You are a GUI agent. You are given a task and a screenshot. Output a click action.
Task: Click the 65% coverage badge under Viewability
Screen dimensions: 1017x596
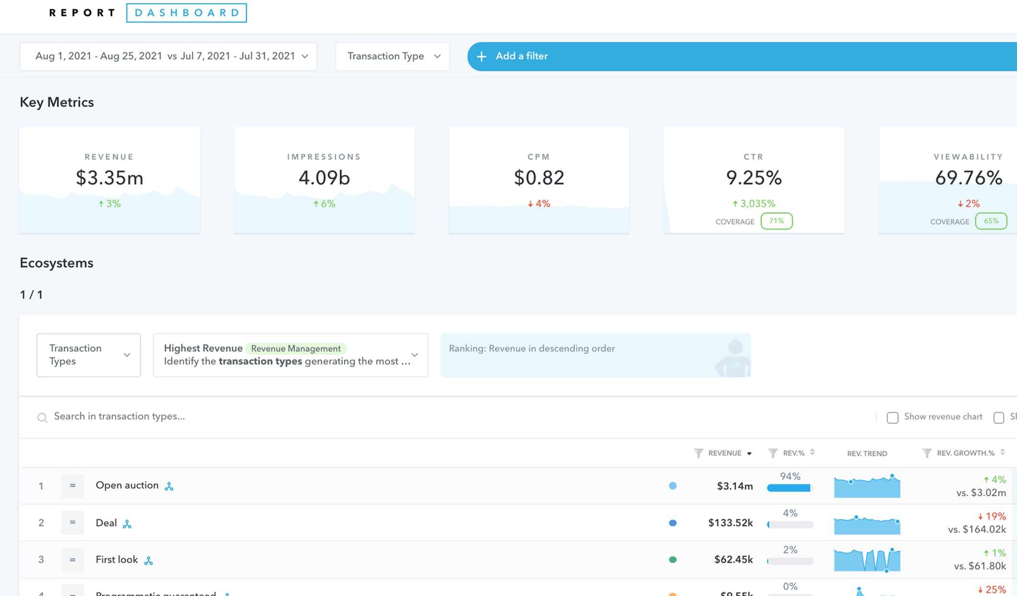tap(991, 221)
